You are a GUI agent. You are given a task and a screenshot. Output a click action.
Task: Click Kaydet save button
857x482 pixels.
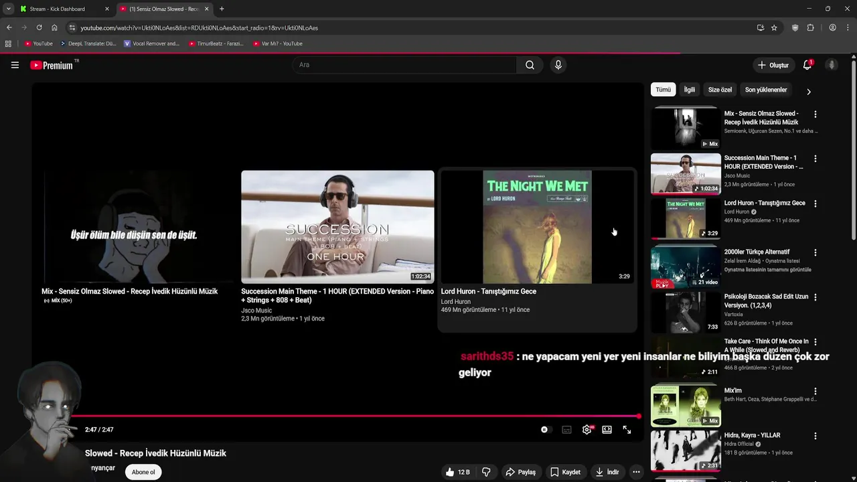pos(565,472)
